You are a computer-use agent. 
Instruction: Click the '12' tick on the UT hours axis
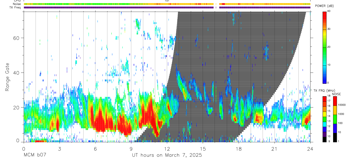[167, 149]
